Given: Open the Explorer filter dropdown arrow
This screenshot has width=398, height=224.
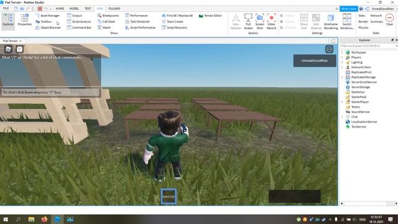Looking at the screenshot, I should (x=397, y=46).
